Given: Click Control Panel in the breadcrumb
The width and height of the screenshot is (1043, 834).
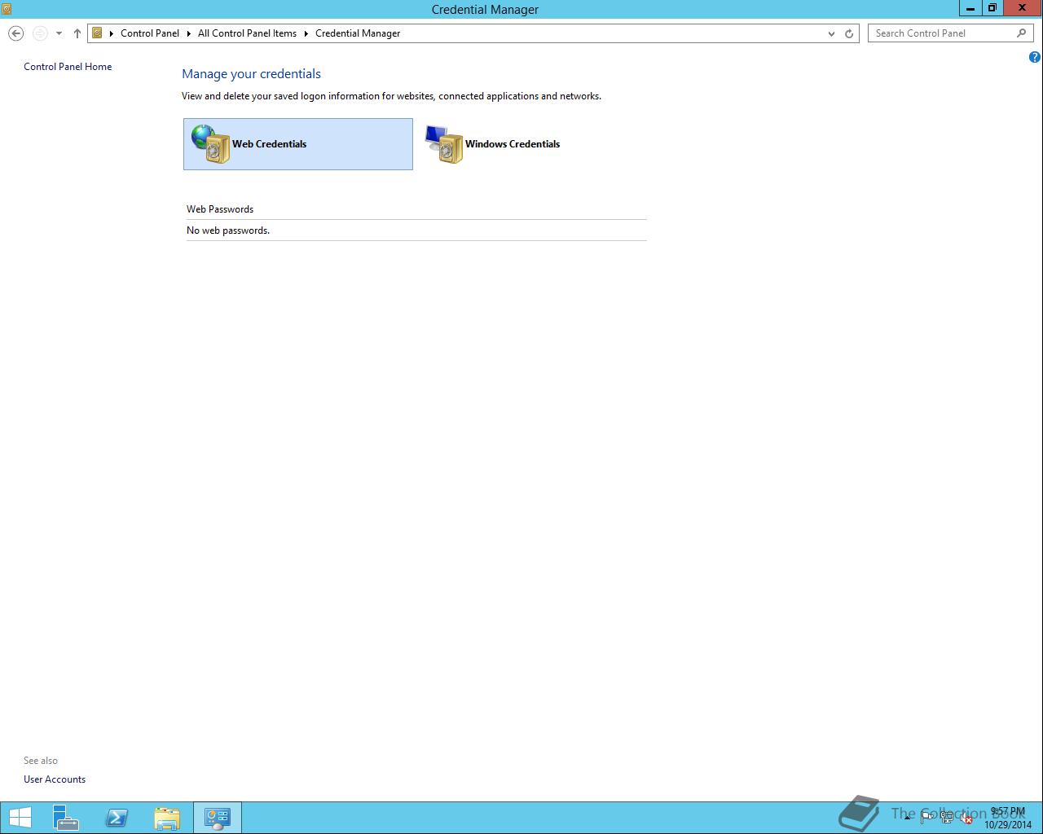Looking at the screenshot, I should point(150,33).
